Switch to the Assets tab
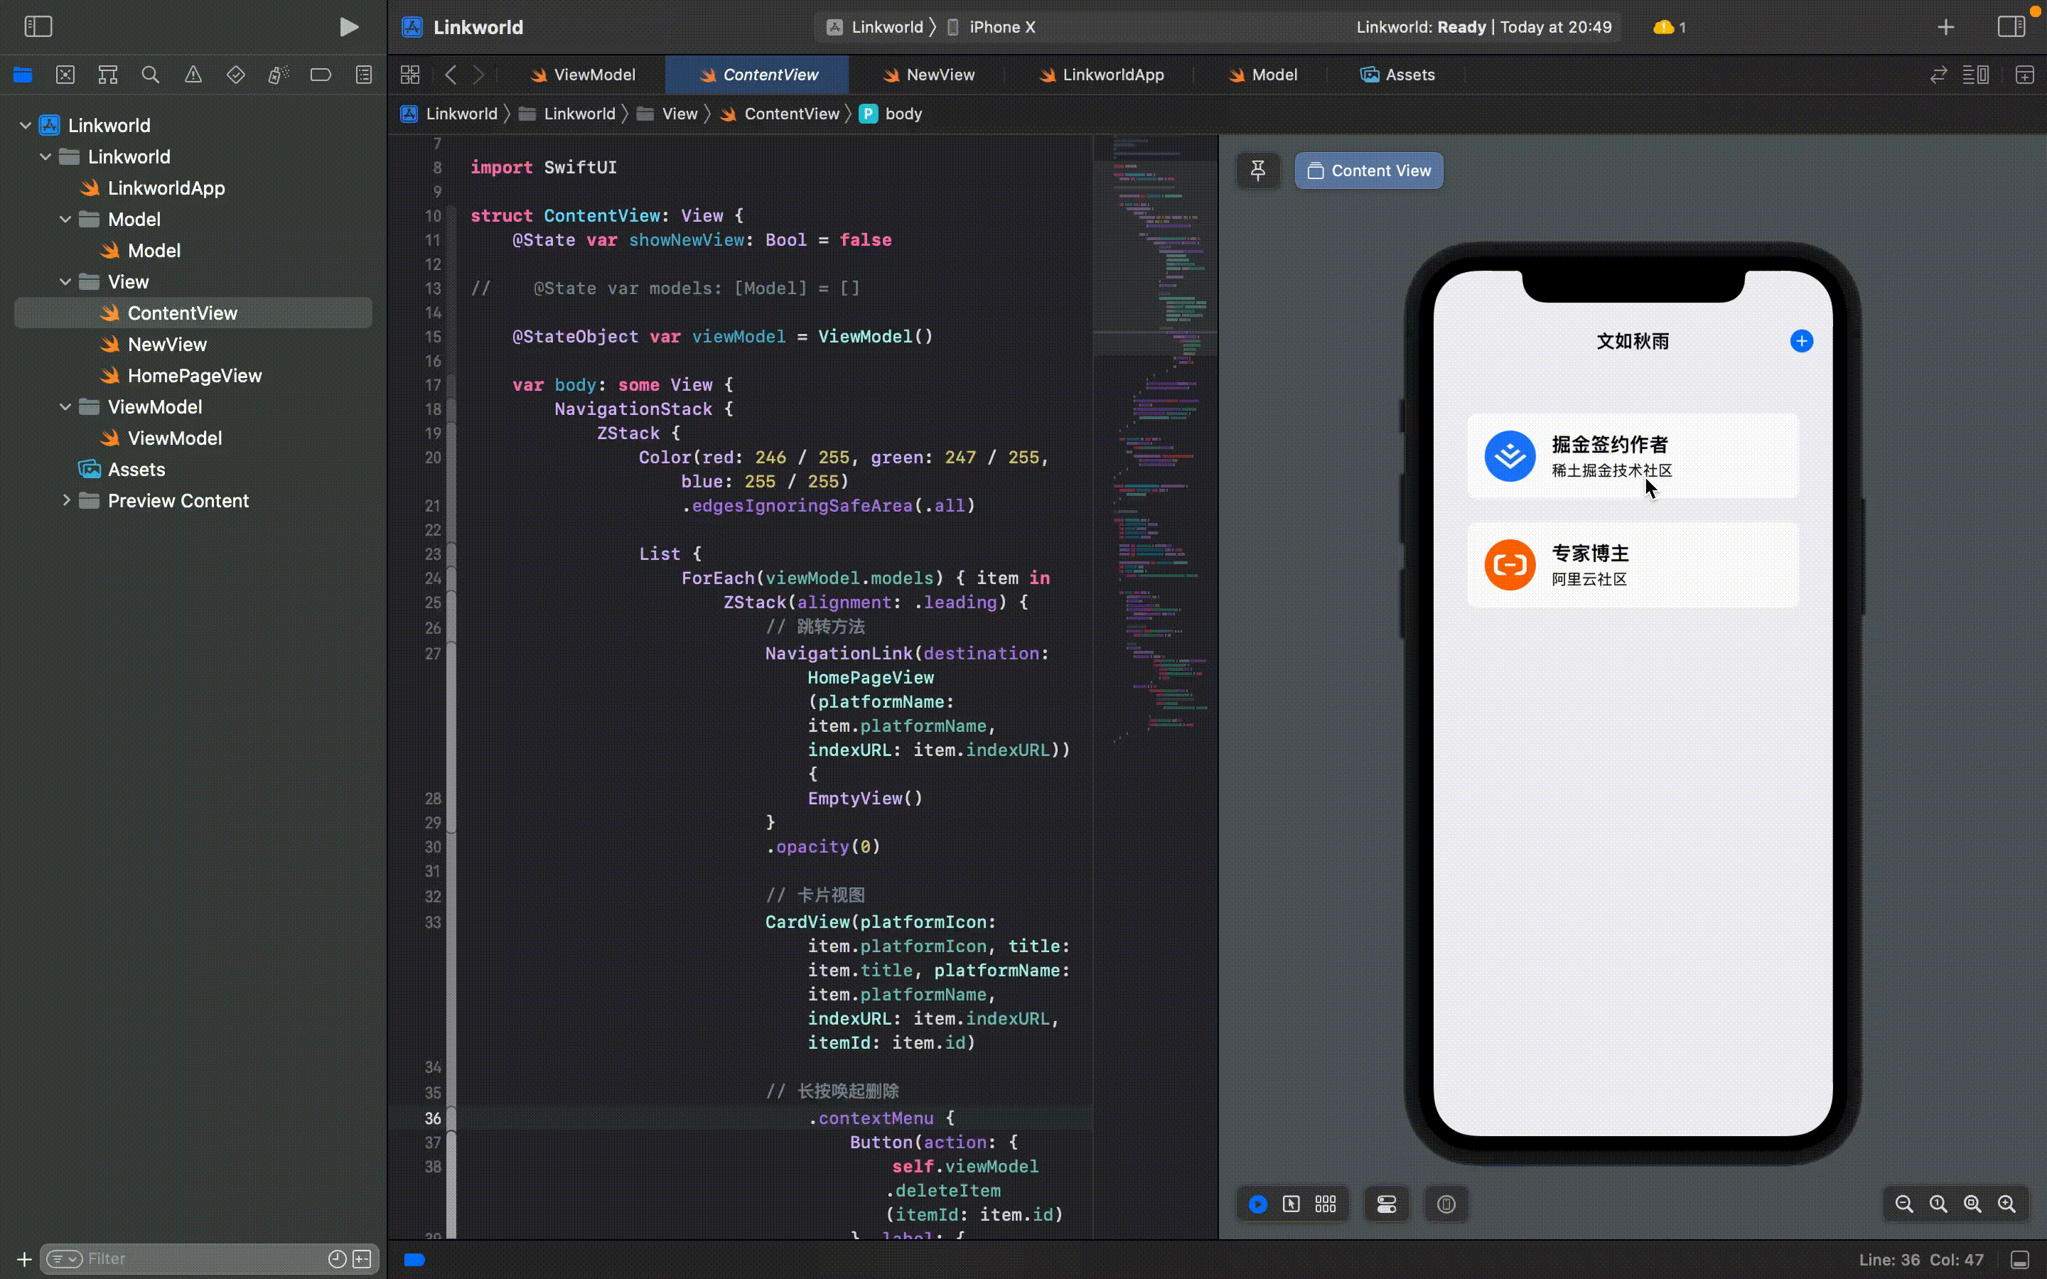Image resolution: width=2047 pixels, height=1279 pixels. (x=1397, y=75)
